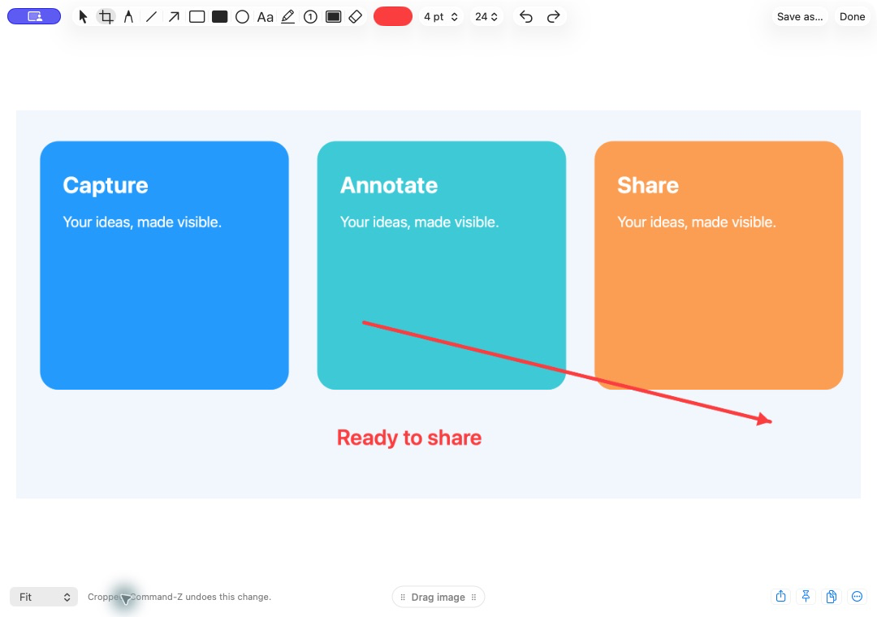This screenshot has width=877, height=617.
Task: Select the straight Line tool
Action: [x=151, y=17]
